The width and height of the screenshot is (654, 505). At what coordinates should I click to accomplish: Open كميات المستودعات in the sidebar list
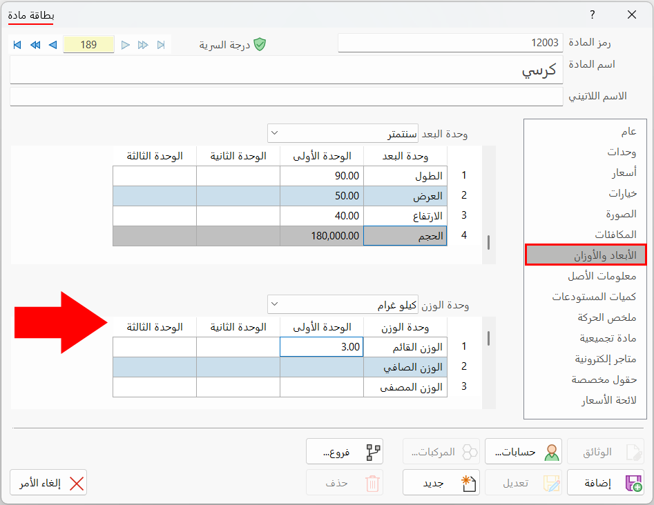(x=585, y=297)
